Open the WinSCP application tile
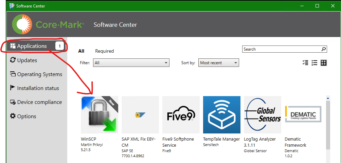The height and width of the screenshot is (163, 341). pos(100,115)
